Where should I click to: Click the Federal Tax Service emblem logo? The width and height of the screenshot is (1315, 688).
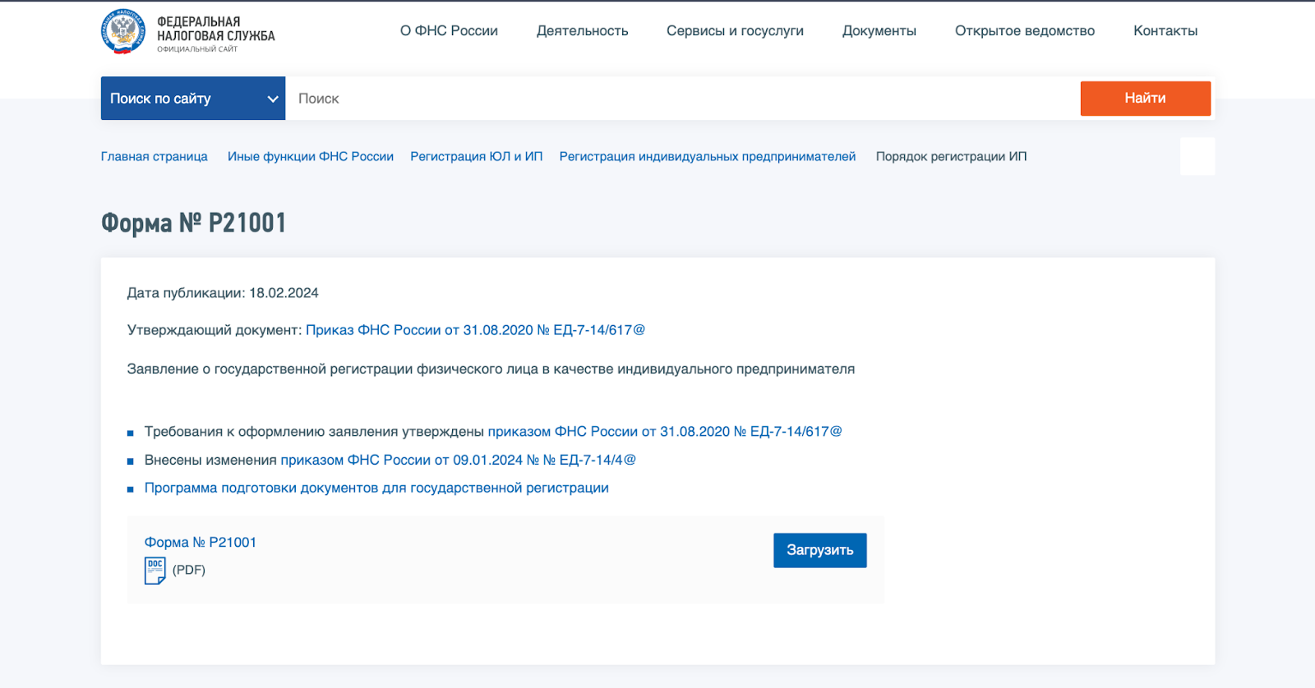point(123,32)
